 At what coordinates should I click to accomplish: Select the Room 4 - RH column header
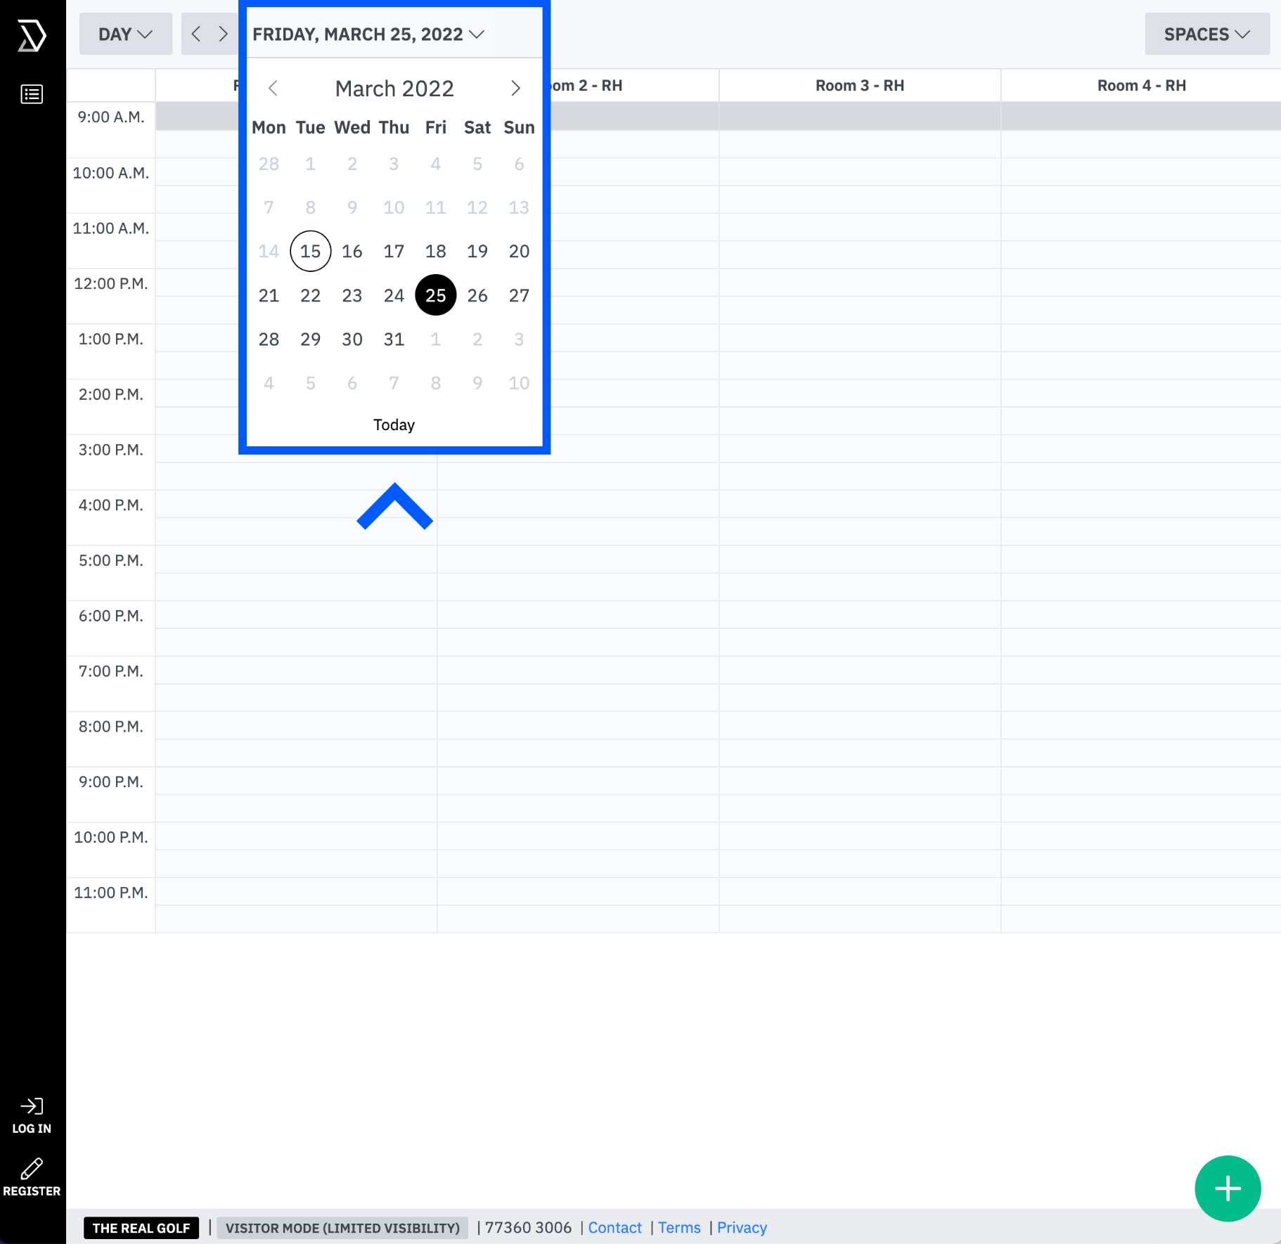(1140, 85)
